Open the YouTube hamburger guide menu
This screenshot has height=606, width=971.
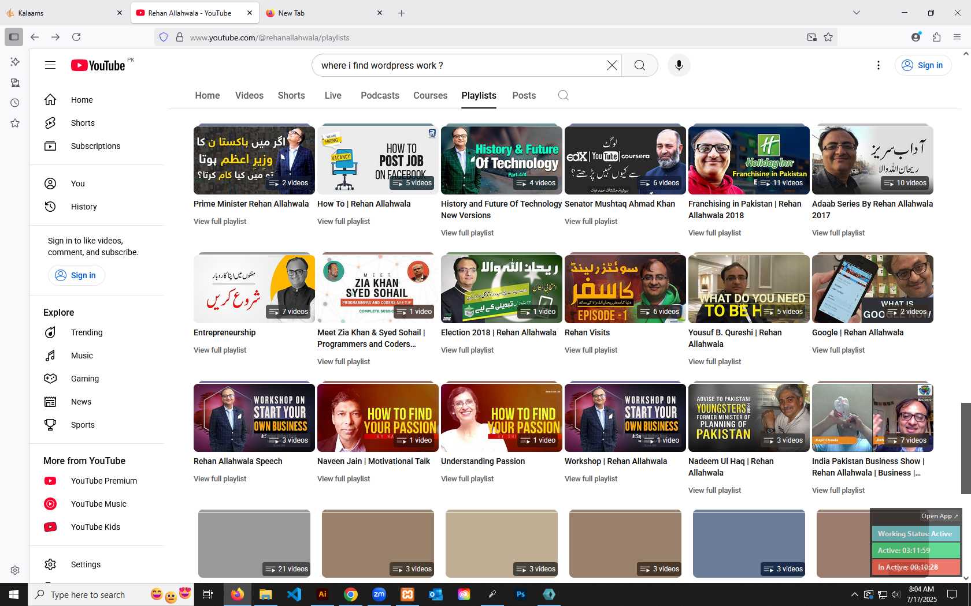pos(50,65)
